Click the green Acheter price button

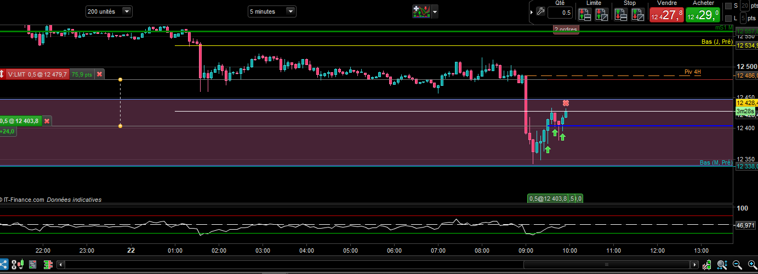click(x=702, y=15)
